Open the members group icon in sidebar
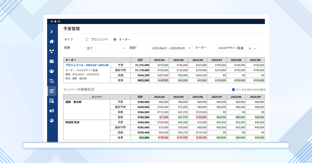312x163 pixels. tap(51, 71)
